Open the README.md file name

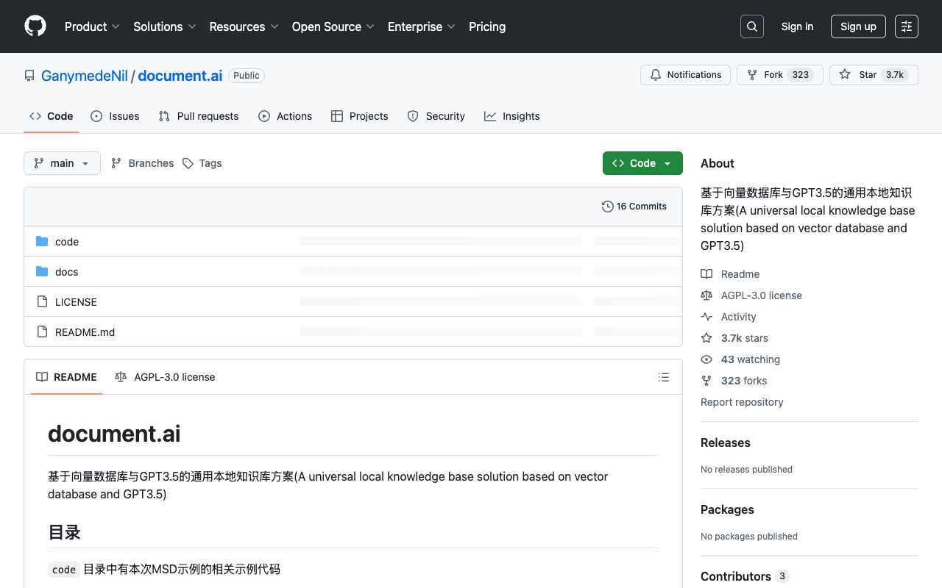tap(85, 332)
